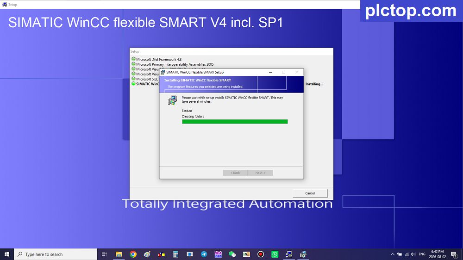
Task: Open the volume control in system tray
Action: [x=413, y=254]
